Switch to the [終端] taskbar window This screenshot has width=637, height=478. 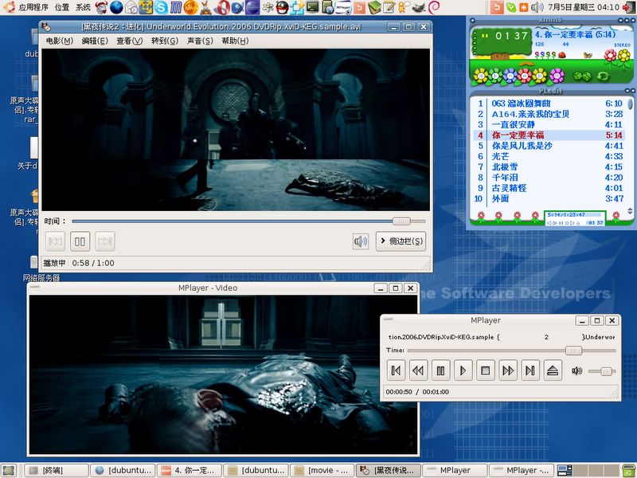[x=56, y=471]
